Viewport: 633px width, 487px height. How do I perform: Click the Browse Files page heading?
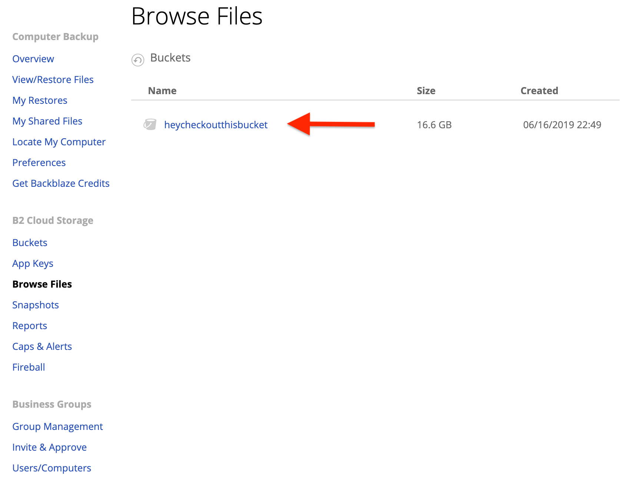point(197,16)
